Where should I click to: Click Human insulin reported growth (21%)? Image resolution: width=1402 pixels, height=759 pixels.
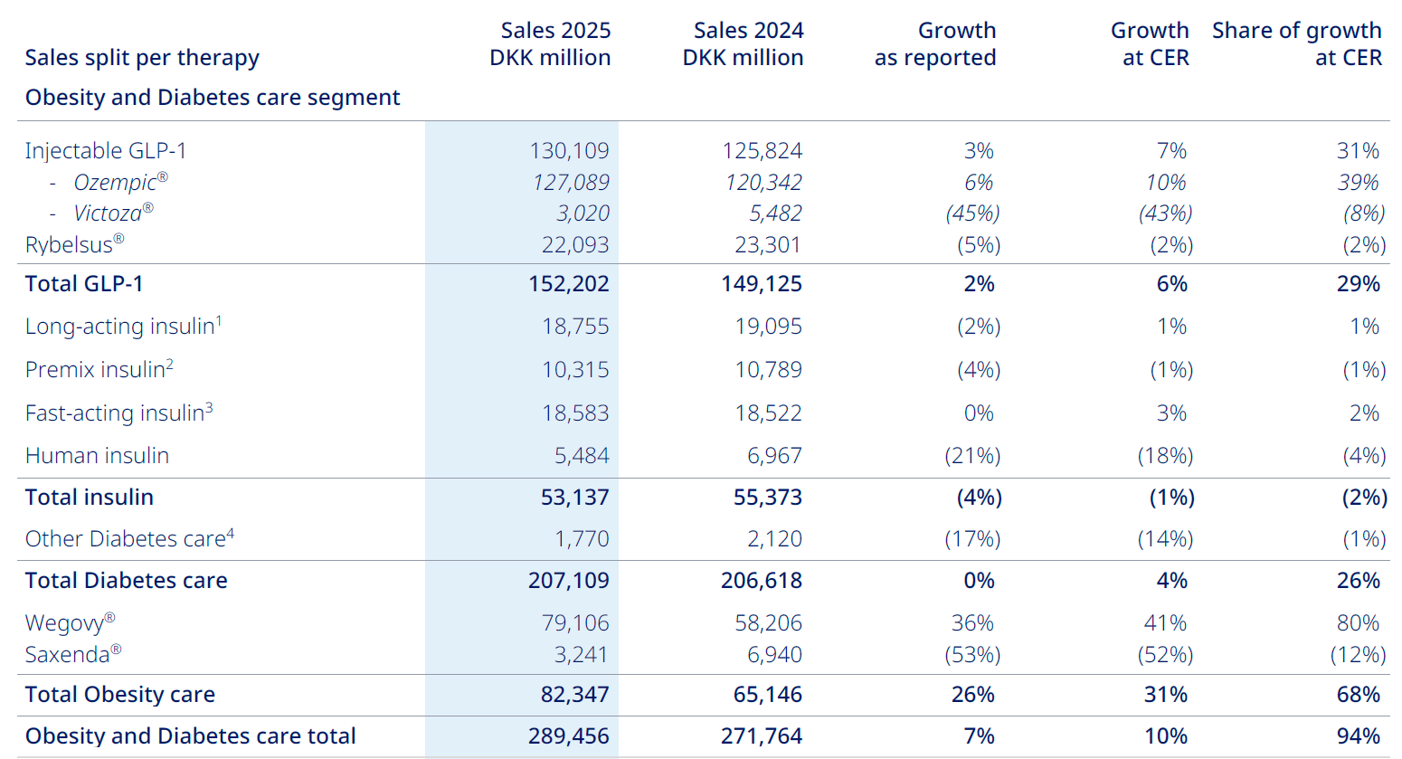click(x=972, y=456)
